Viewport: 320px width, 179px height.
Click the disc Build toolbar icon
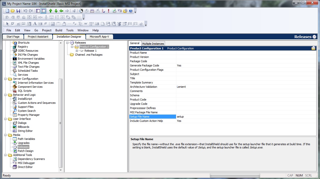pyautogui.click(x=81, y=11)
